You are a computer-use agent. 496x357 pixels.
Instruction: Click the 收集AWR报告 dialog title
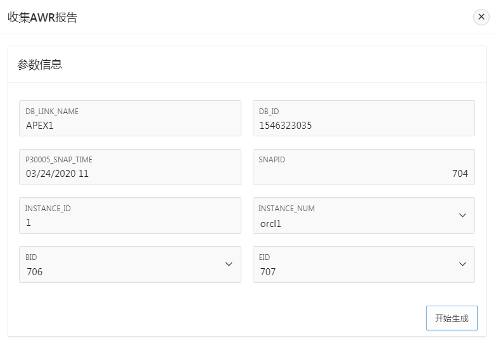click(x=42, y=18)
